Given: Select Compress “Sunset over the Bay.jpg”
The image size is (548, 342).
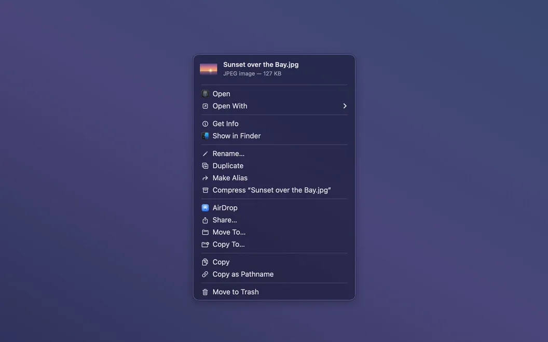Looking at the screenshot, I should [x=274, y=190].
